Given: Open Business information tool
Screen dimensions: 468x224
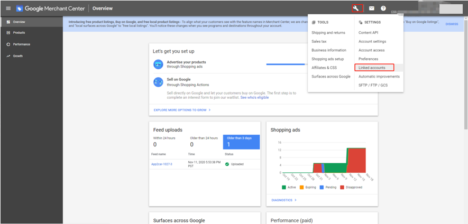Looking at the screenshot, I should tap(329, 50).
